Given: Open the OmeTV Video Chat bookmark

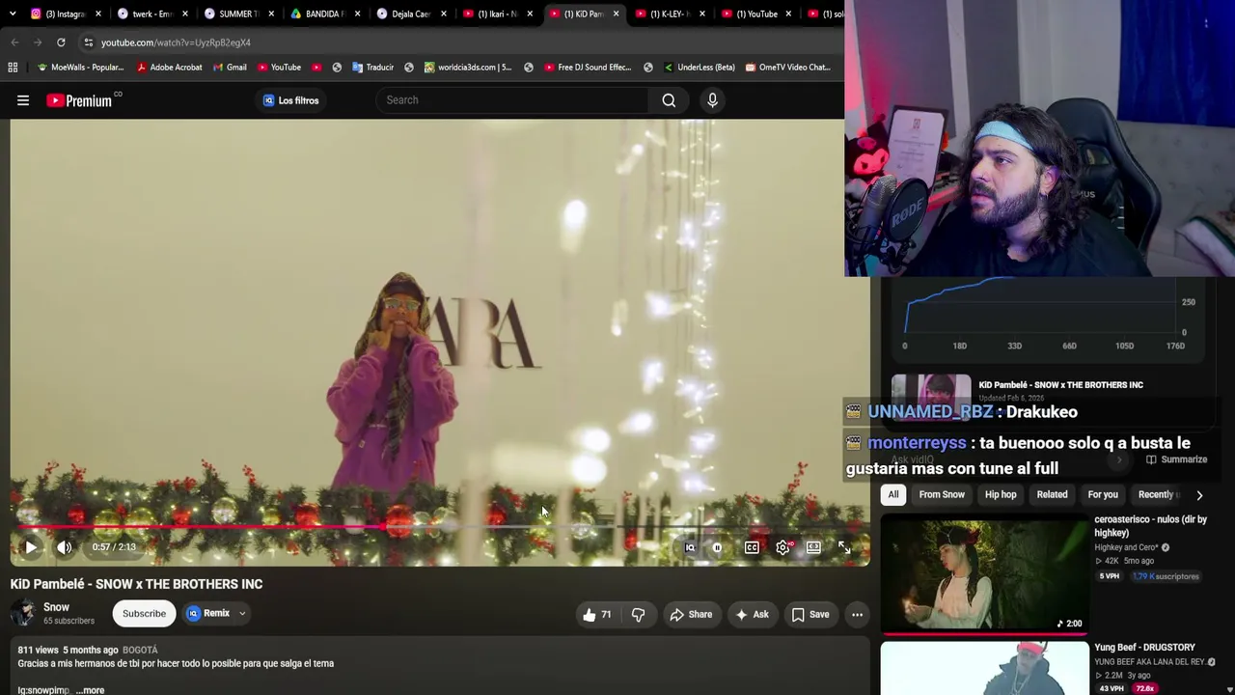Looking at the screenshot, I should coord(786,68).
